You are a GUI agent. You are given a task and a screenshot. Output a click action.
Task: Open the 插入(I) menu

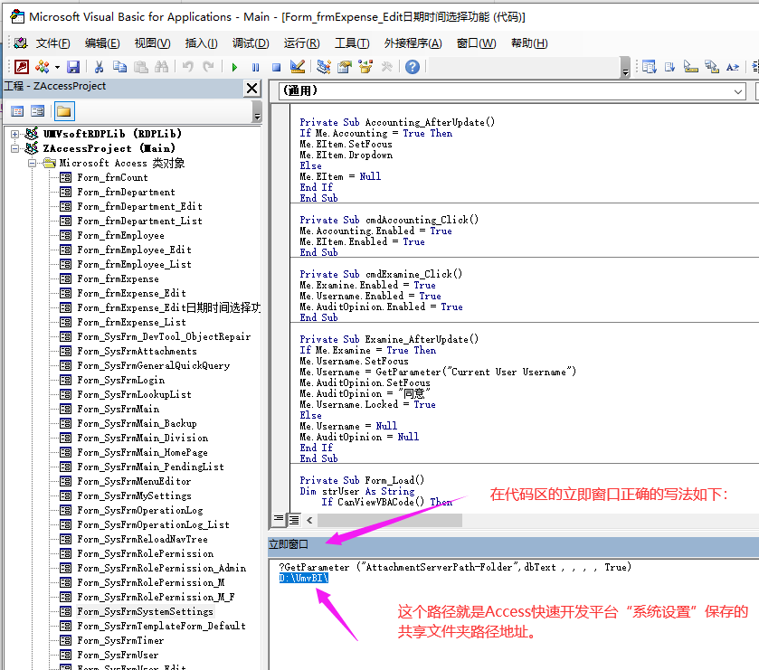(202, 43)
